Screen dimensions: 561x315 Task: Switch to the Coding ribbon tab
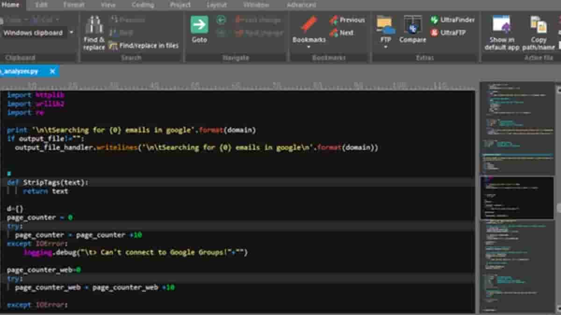143,5
